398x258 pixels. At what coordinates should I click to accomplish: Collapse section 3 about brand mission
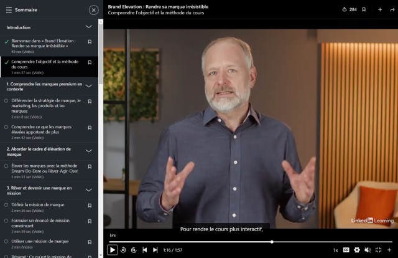(89, 190)
